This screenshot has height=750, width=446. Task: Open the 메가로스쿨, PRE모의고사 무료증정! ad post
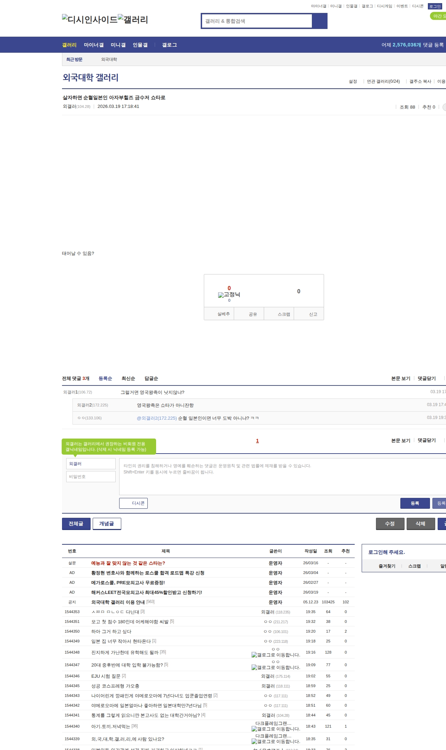point(128,583)
